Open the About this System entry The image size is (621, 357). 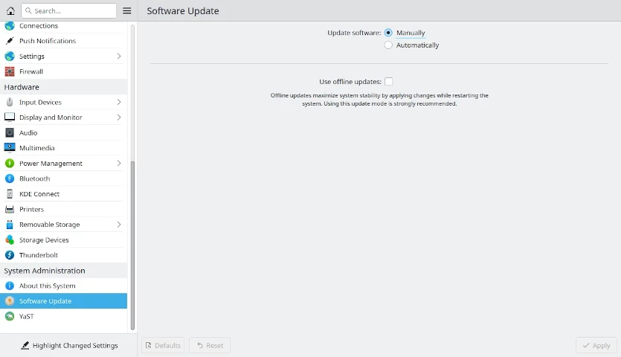(x=47, y=286)
